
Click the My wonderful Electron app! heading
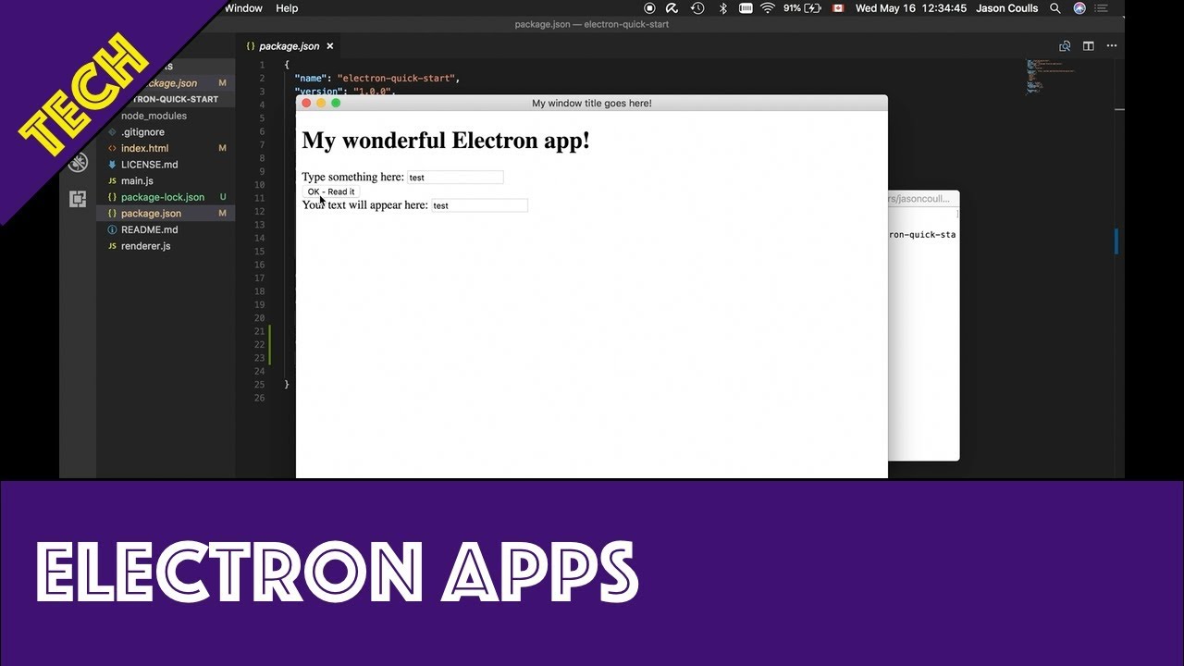pyautogui.click(x=446, y=141)
